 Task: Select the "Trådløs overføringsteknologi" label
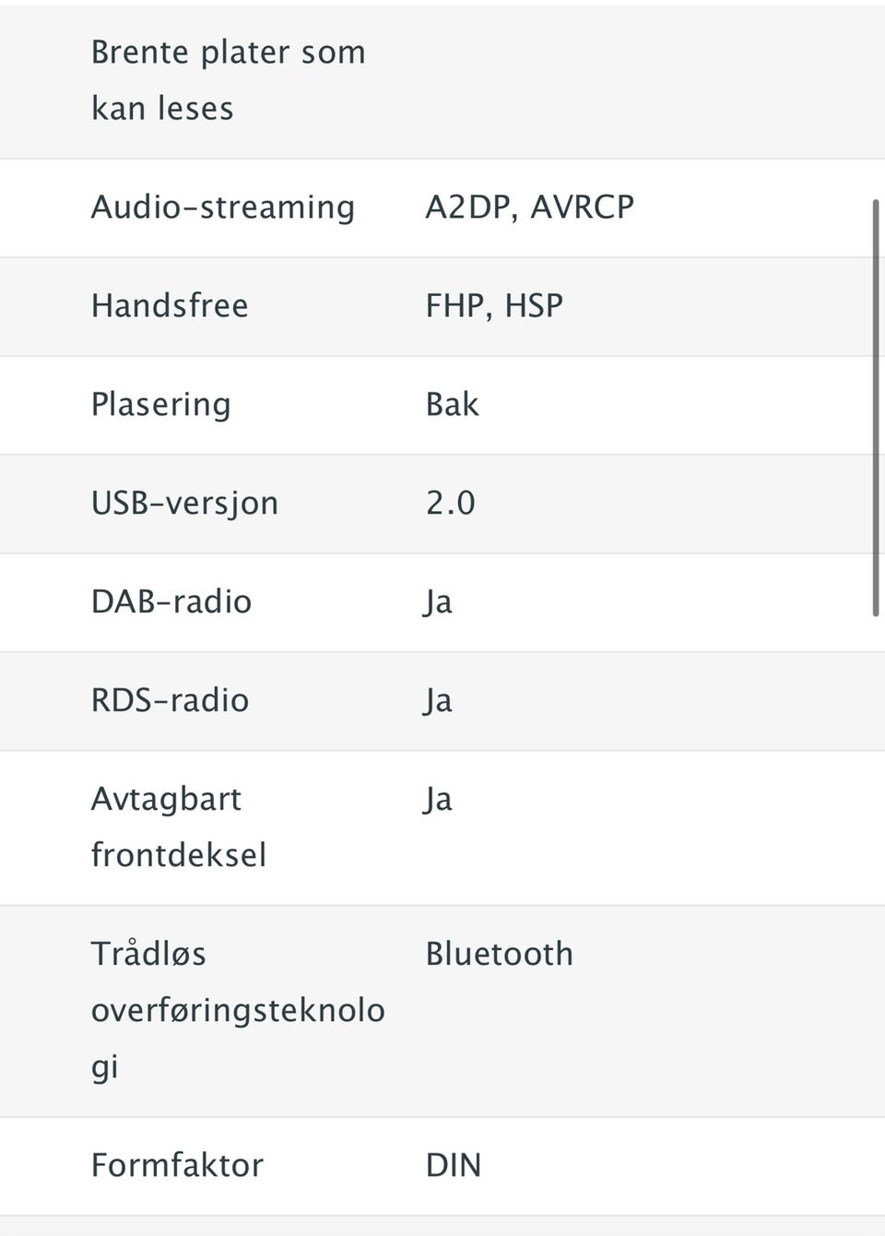pyautogui.click(x=237, y=1009)
